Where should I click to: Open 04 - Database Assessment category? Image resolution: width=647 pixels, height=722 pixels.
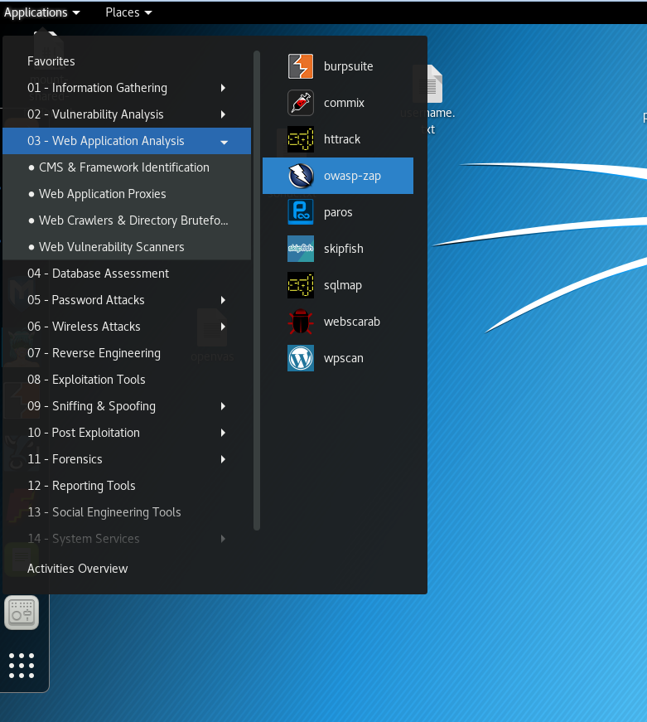pyautogui.click(x=127, y=274)
